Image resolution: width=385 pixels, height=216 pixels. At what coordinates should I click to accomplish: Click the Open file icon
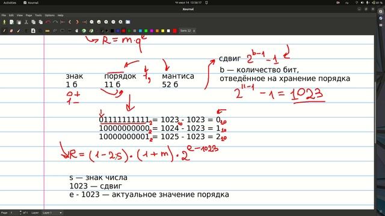tap(19, 22)
